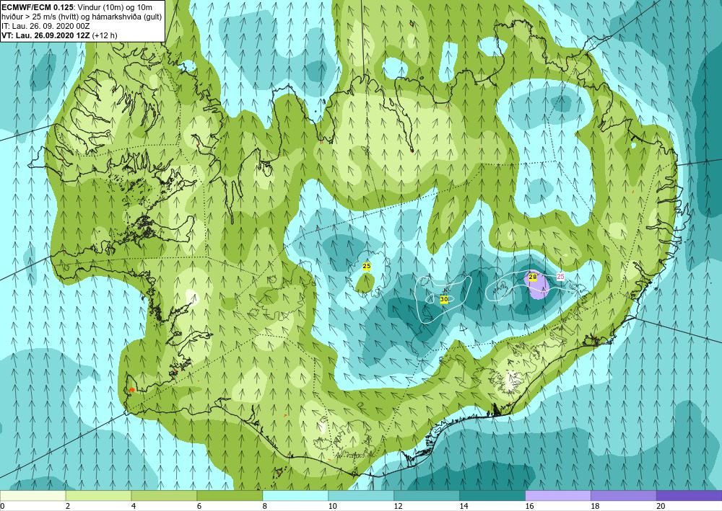The width and height of the screenshot is (722, 511).
Task: Pick the green 4–6 legend swatch
Action: point(164,496)
